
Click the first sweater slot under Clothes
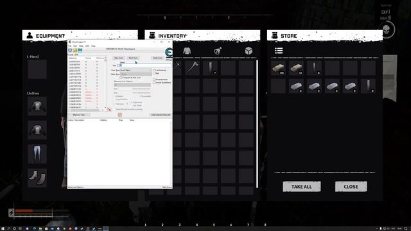click(x=37, y=106)
